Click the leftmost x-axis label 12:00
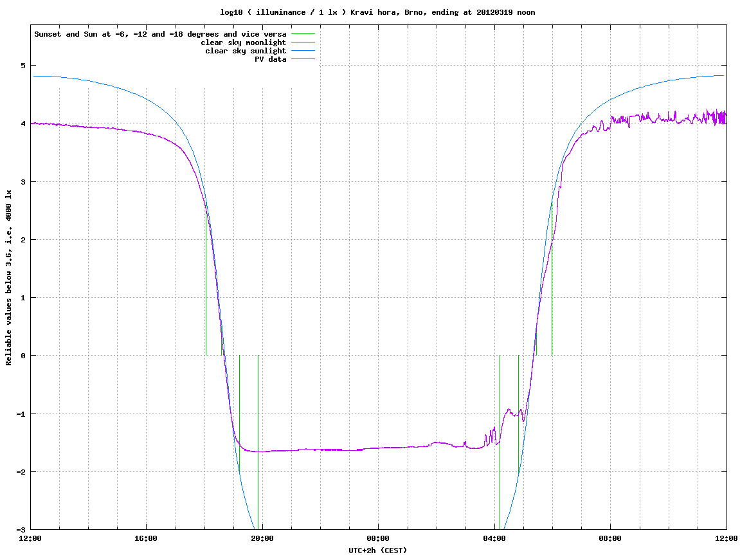 point(30,538)
